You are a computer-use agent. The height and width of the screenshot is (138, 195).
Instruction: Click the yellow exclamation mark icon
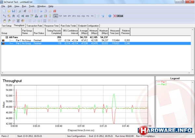coord(50,16)
